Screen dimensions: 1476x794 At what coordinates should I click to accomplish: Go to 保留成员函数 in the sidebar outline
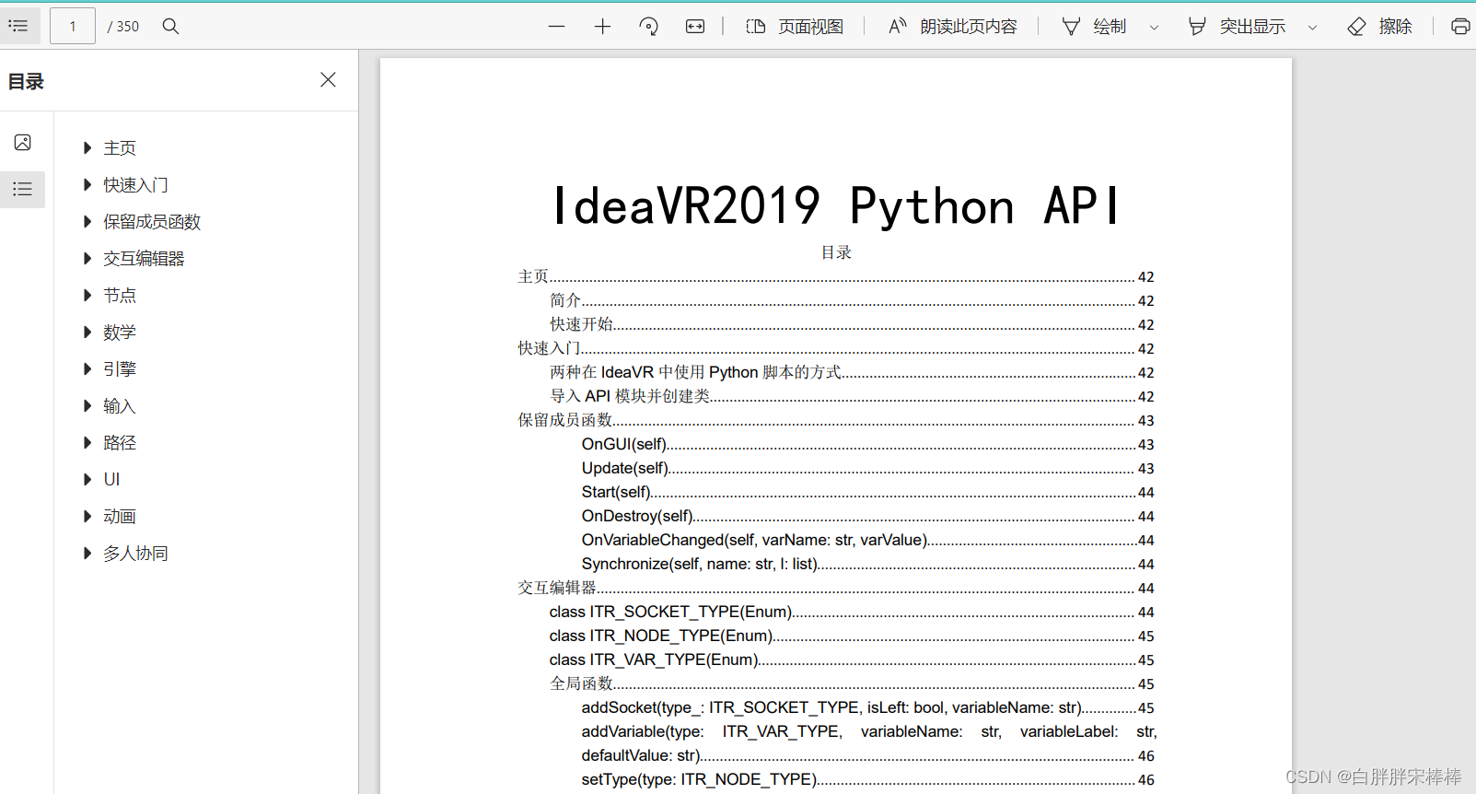pos(152,222)
